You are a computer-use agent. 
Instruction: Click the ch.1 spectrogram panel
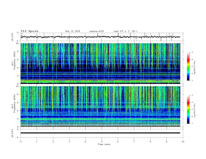click(x=100, y=63)
